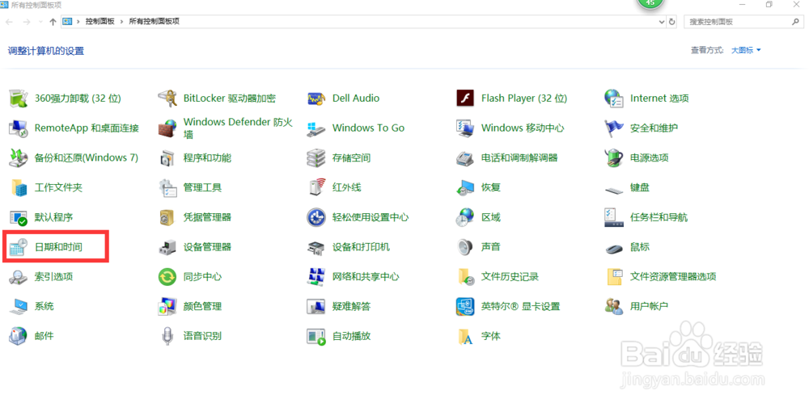Open 管理工具 icon

tap(167, 187)
